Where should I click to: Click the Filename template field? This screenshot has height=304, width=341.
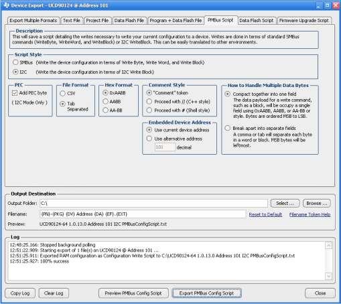(x=143, y=214)
